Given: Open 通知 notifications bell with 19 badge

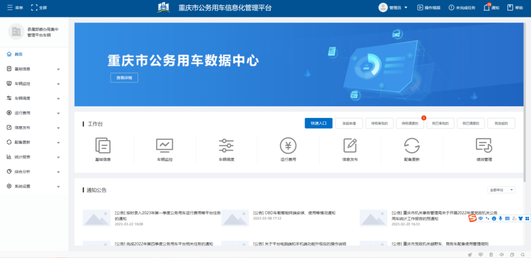Looking at the screenshot, I should 491,7.
